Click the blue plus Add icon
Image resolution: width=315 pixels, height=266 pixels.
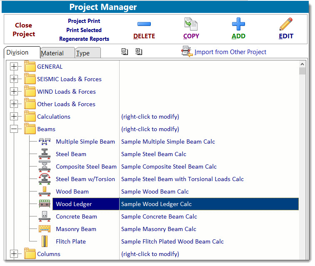(238, 24)
